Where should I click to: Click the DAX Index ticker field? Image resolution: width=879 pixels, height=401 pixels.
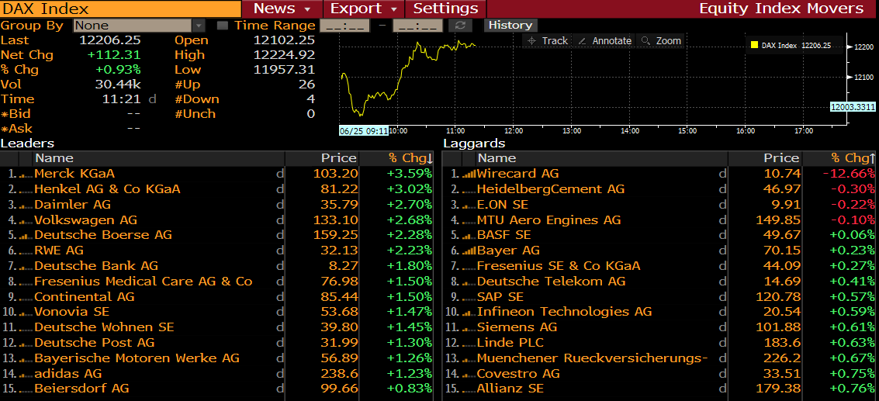click(120, 9)
